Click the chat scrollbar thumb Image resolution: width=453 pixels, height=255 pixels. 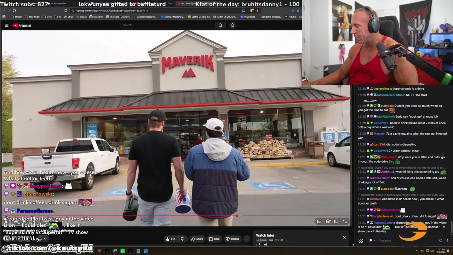pos(451,227)
